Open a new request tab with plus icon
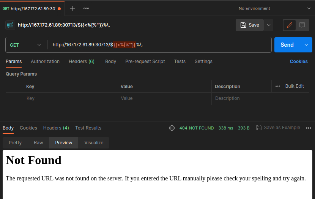The width and height of the screenshot is (315, 199). coord(72,8)
